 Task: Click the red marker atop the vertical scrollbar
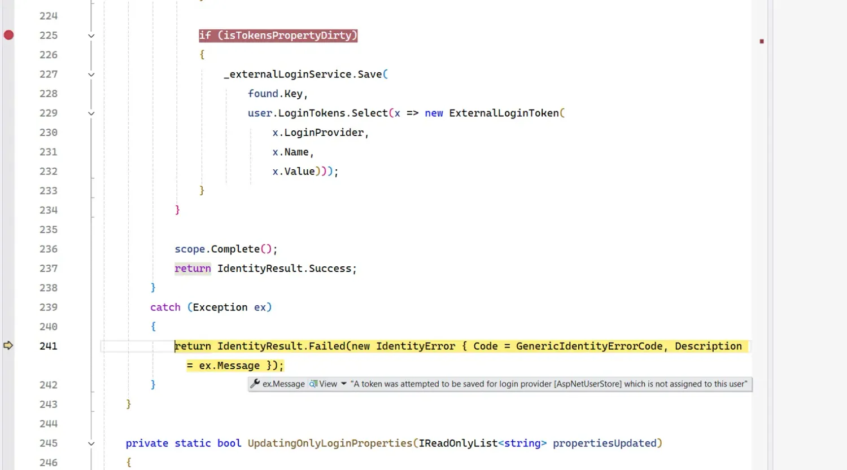click(x=761, y=41)
